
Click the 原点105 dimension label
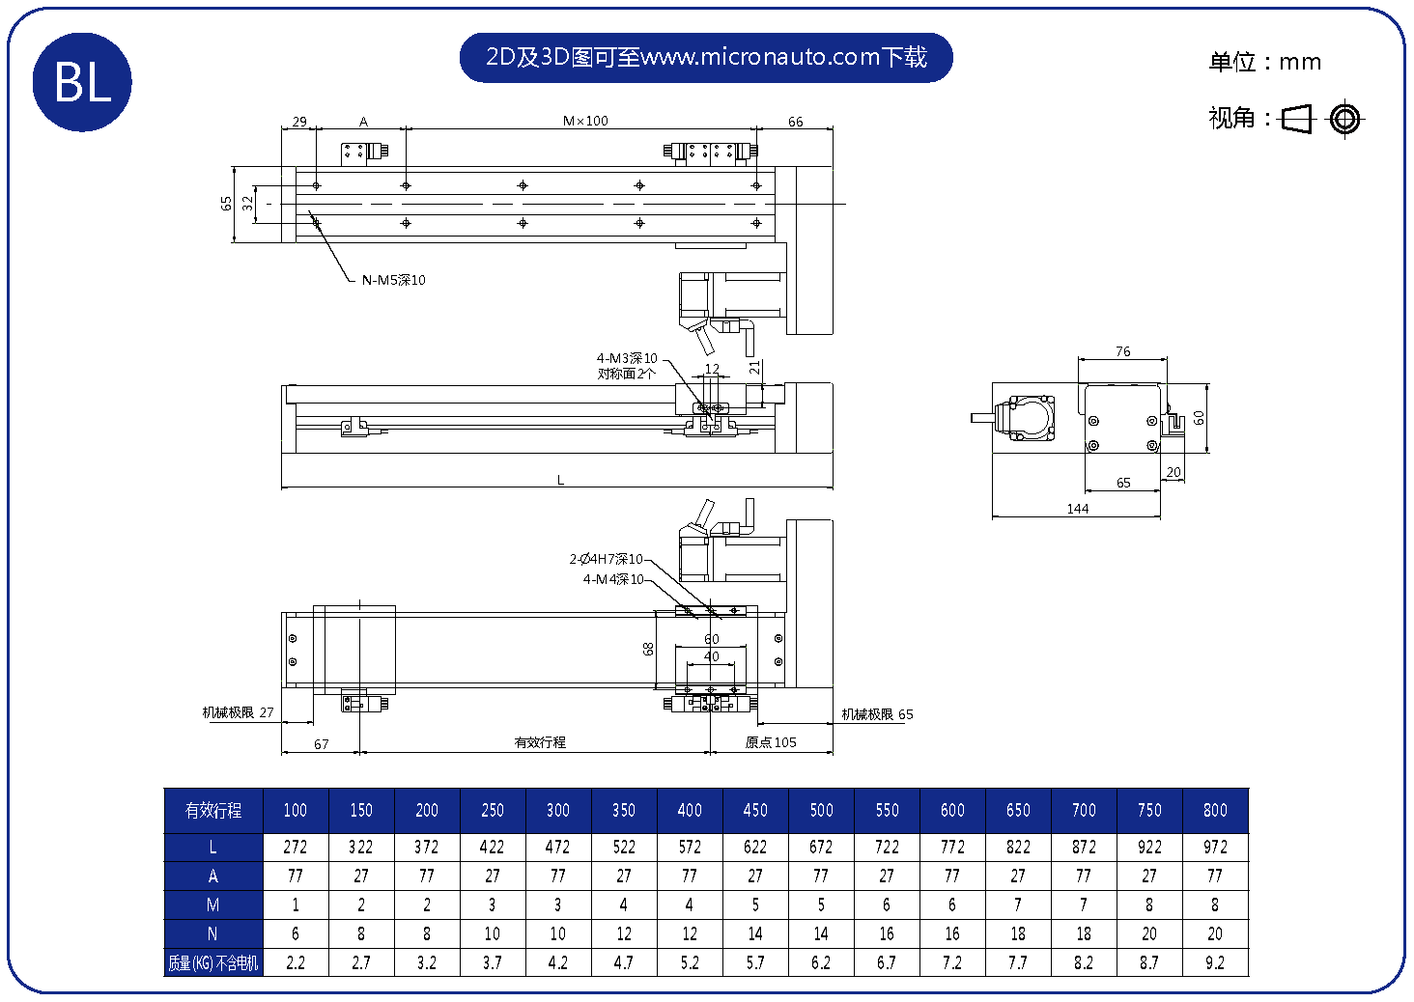[x=771, y=742]
